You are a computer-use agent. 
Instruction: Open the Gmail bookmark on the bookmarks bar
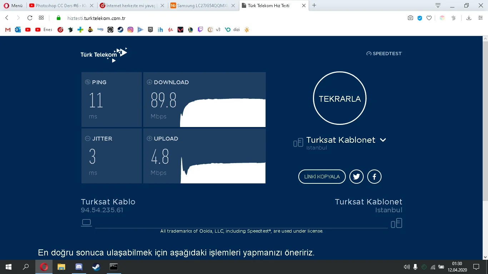click(x=7, y=30)
